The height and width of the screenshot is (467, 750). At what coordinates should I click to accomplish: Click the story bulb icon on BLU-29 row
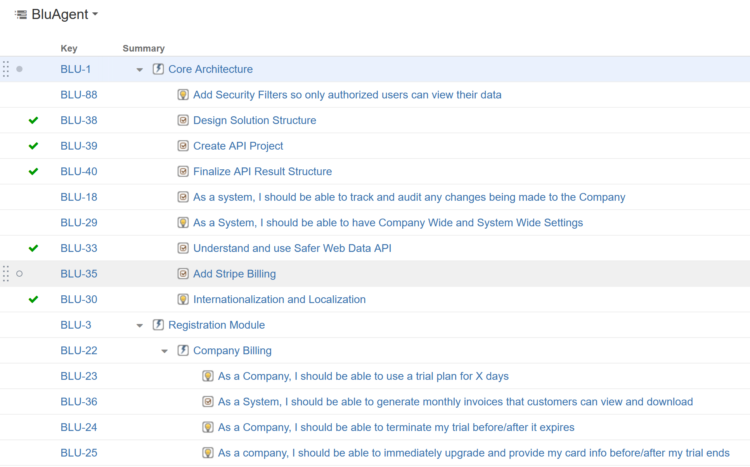[183, 222]
